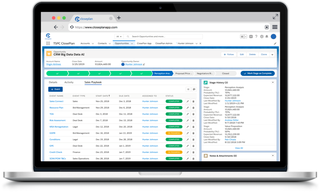Screen dimensions: 319x192
Task: Go back with the browser arrow
Action: [x=56, y=27]
